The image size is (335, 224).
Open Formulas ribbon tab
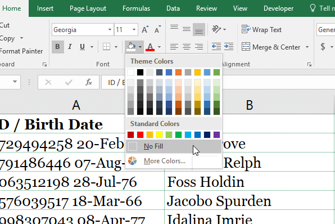pyautogui.click(x=137, y=8)
